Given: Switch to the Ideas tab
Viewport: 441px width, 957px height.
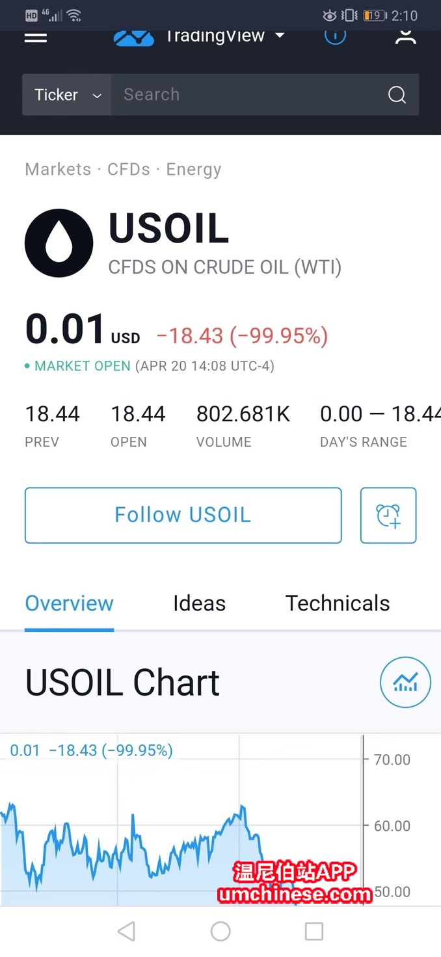Looking at the screenshot, I should [x=199, y=603].
